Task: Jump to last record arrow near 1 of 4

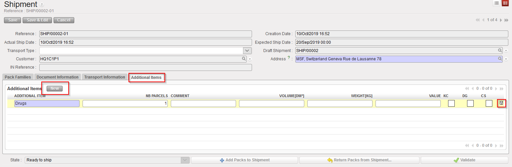Action: point(506,20)
